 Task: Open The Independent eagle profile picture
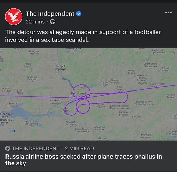[x=14, y=17]
